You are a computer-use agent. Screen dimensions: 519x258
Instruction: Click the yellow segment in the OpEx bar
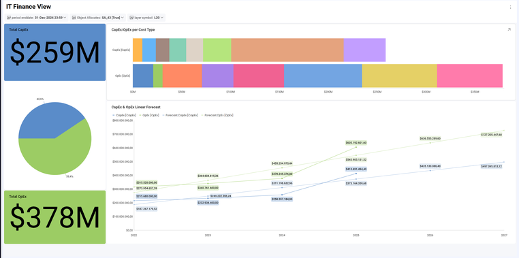click(400, 76)
